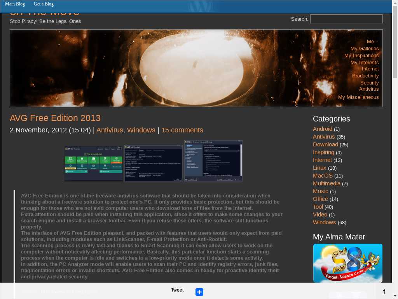
Task: Open the Productivity navigation link
Action: pyautogui.click(x=365, y=76)
